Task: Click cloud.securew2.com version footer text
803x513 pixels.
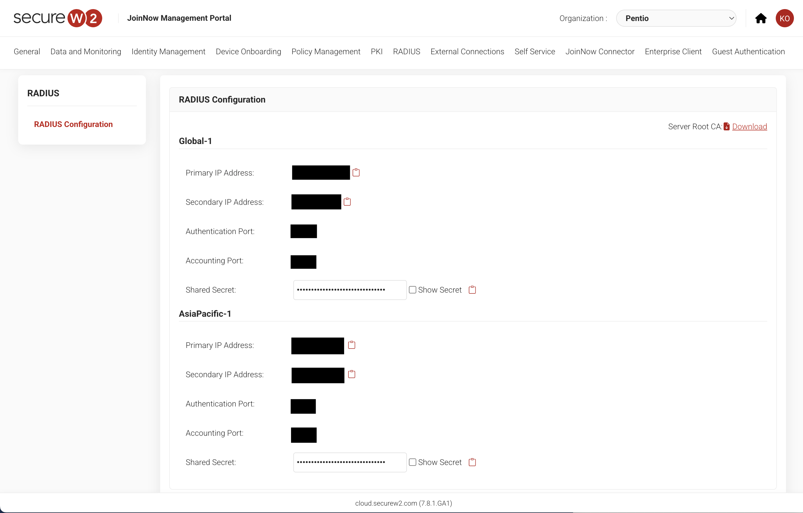Action: coord(403,503)
